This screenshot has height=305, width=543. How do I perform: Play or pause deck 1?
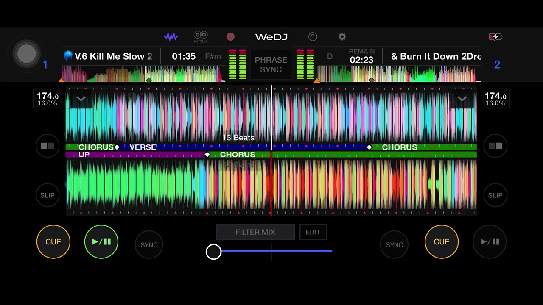pos(101,242)
